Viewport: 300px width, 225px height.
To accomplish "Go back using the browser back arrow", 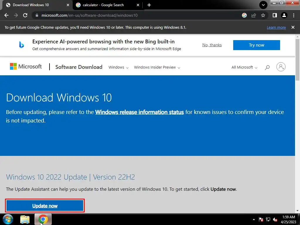I will (x=6, y=15).
